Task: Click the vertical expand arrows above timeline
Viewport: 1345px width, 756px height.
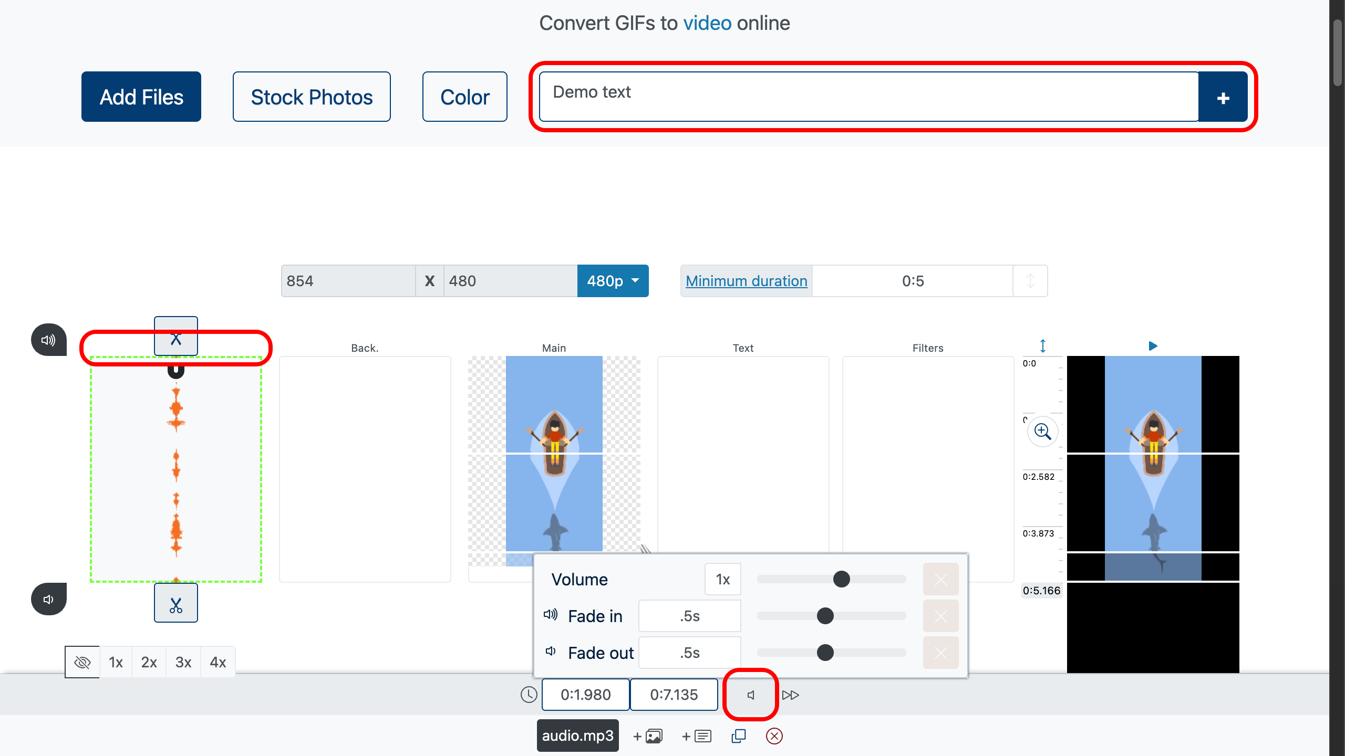Action: [x=1042, y=345]
